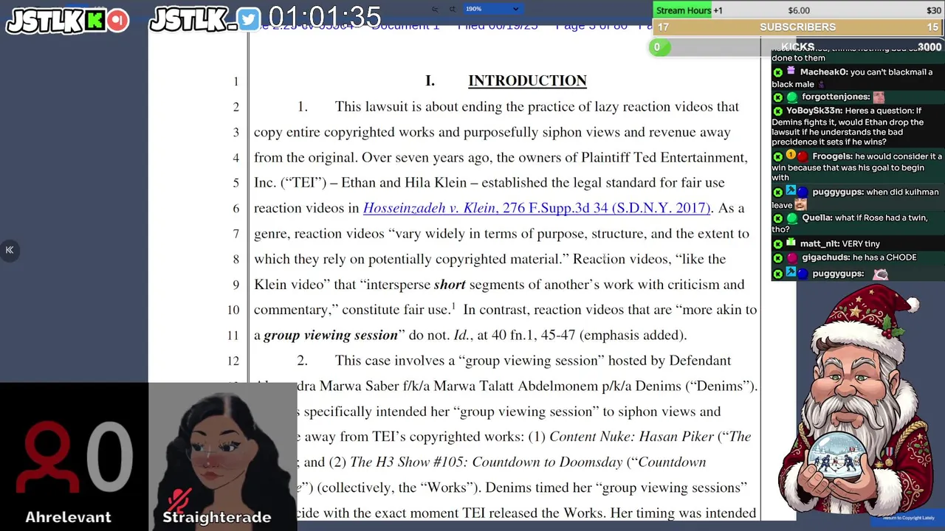Image resolution: width=945 pixels, height=531 pixels.
Task: Click the Froogels username in chat
Action: click(832, 156)
